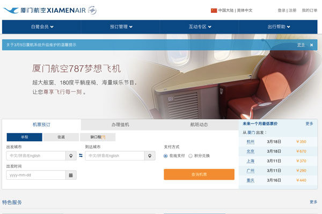Click the 厦门航空787梦想飞机 headline

[76, 68]
